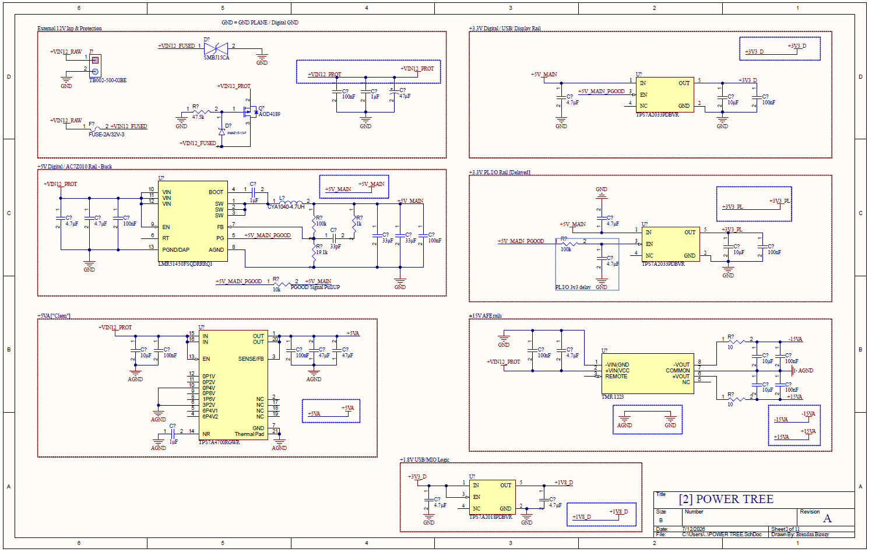Click "PGOOD Signal PullUP" annotation text
The width and height of the screenshot is (872, 552).
pos(315,287)
